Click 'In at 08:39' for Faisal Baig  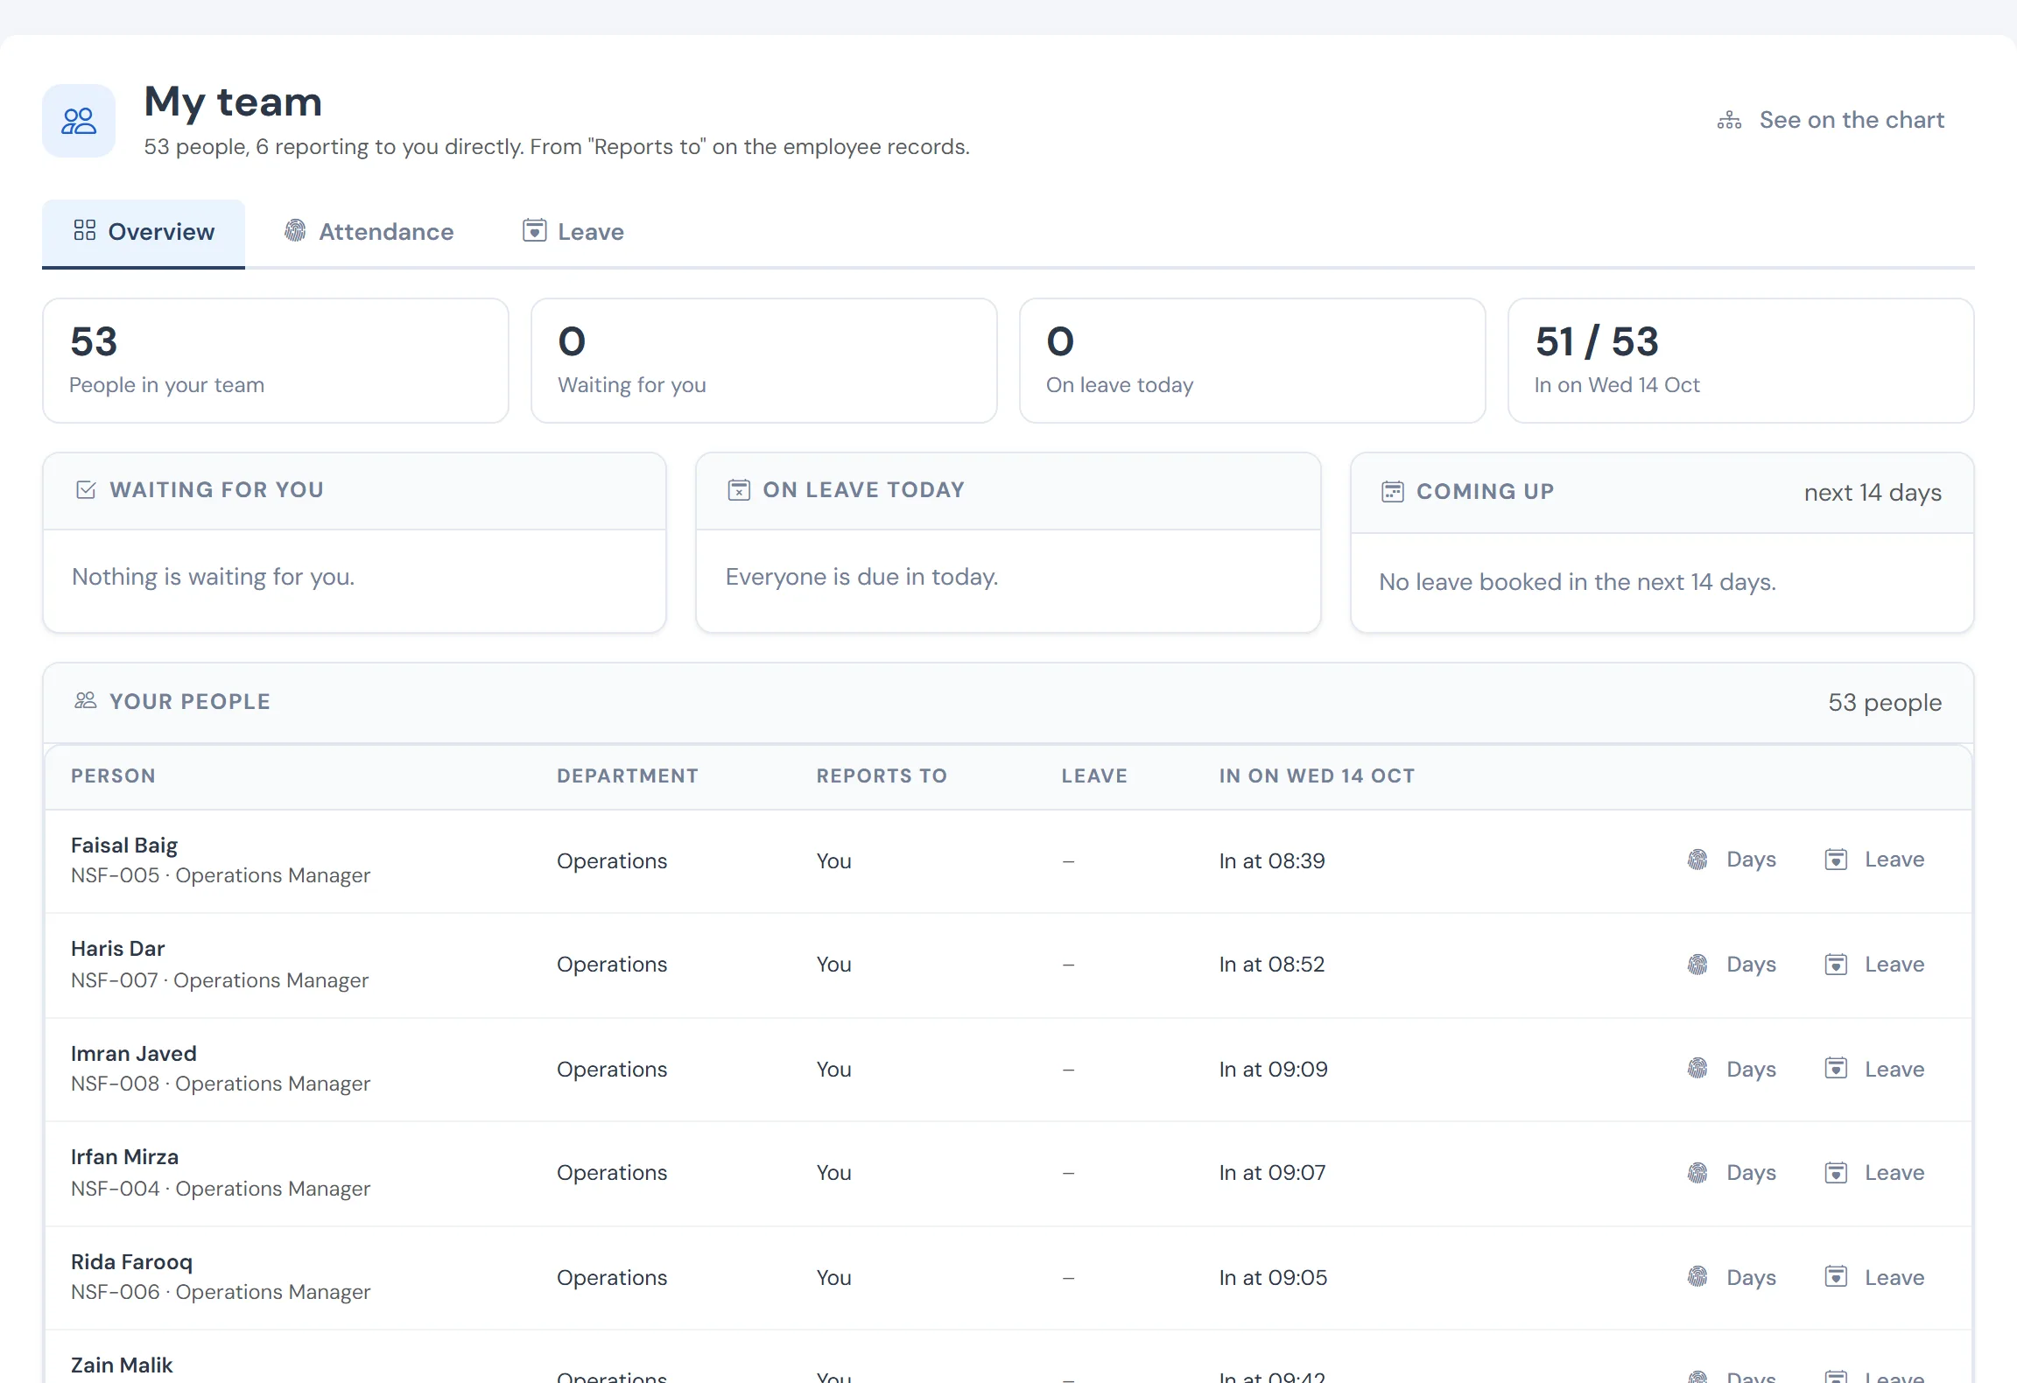click(x=1272, y=861)
